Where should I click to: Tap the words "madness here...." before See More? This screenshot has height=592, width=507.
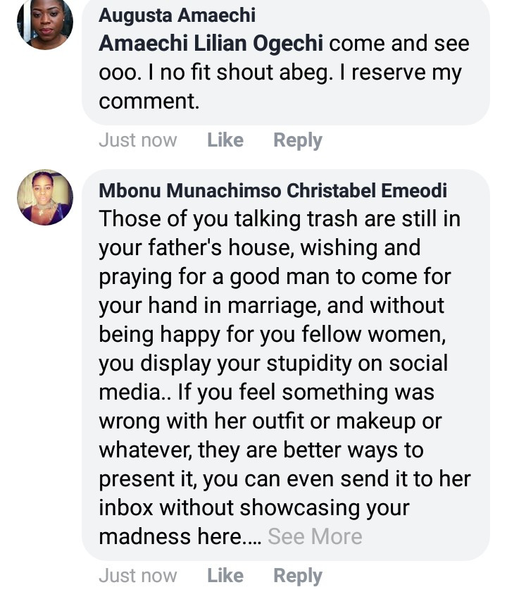click(180, 537)
